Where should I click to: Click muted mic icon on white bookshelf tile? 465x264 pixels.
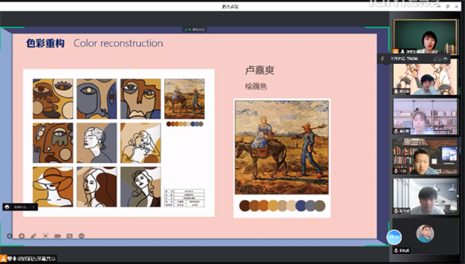396,131
